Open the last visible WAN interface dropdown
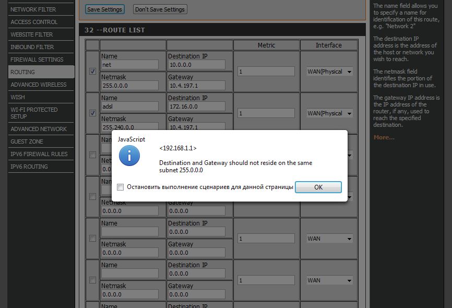This screenshot has width=452, height=308. [x=329, y=280]
